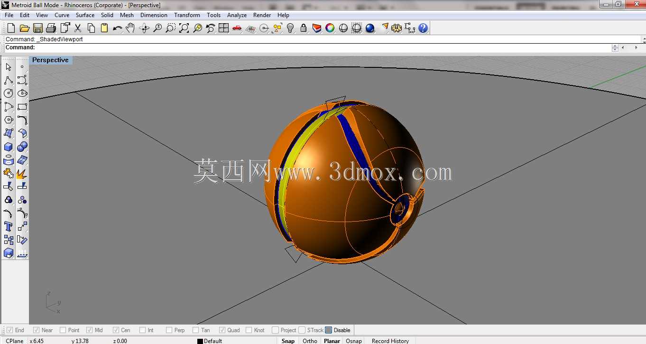Enable the Perp osnap checkbox
The height and width of the screenshot is (344, 646).
pos(169,330)
